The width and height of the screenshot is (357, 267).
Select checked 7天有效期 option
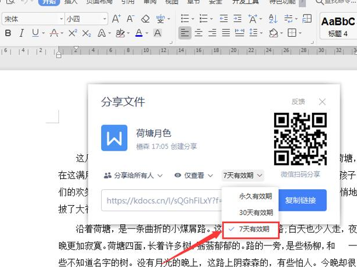click(251, 230)
